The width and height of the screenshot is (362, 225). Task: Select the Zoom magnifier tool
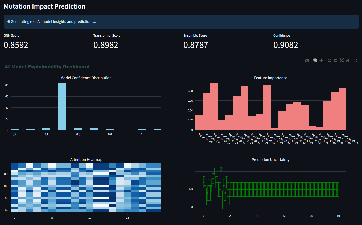click(x=315, y=60)
